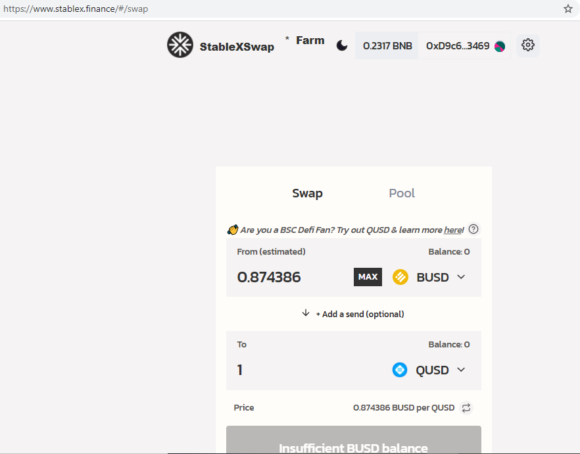Expand the QUSD token selector chevron
The image size is (580, 454).
pyautogui.click(x=461, y=370)
